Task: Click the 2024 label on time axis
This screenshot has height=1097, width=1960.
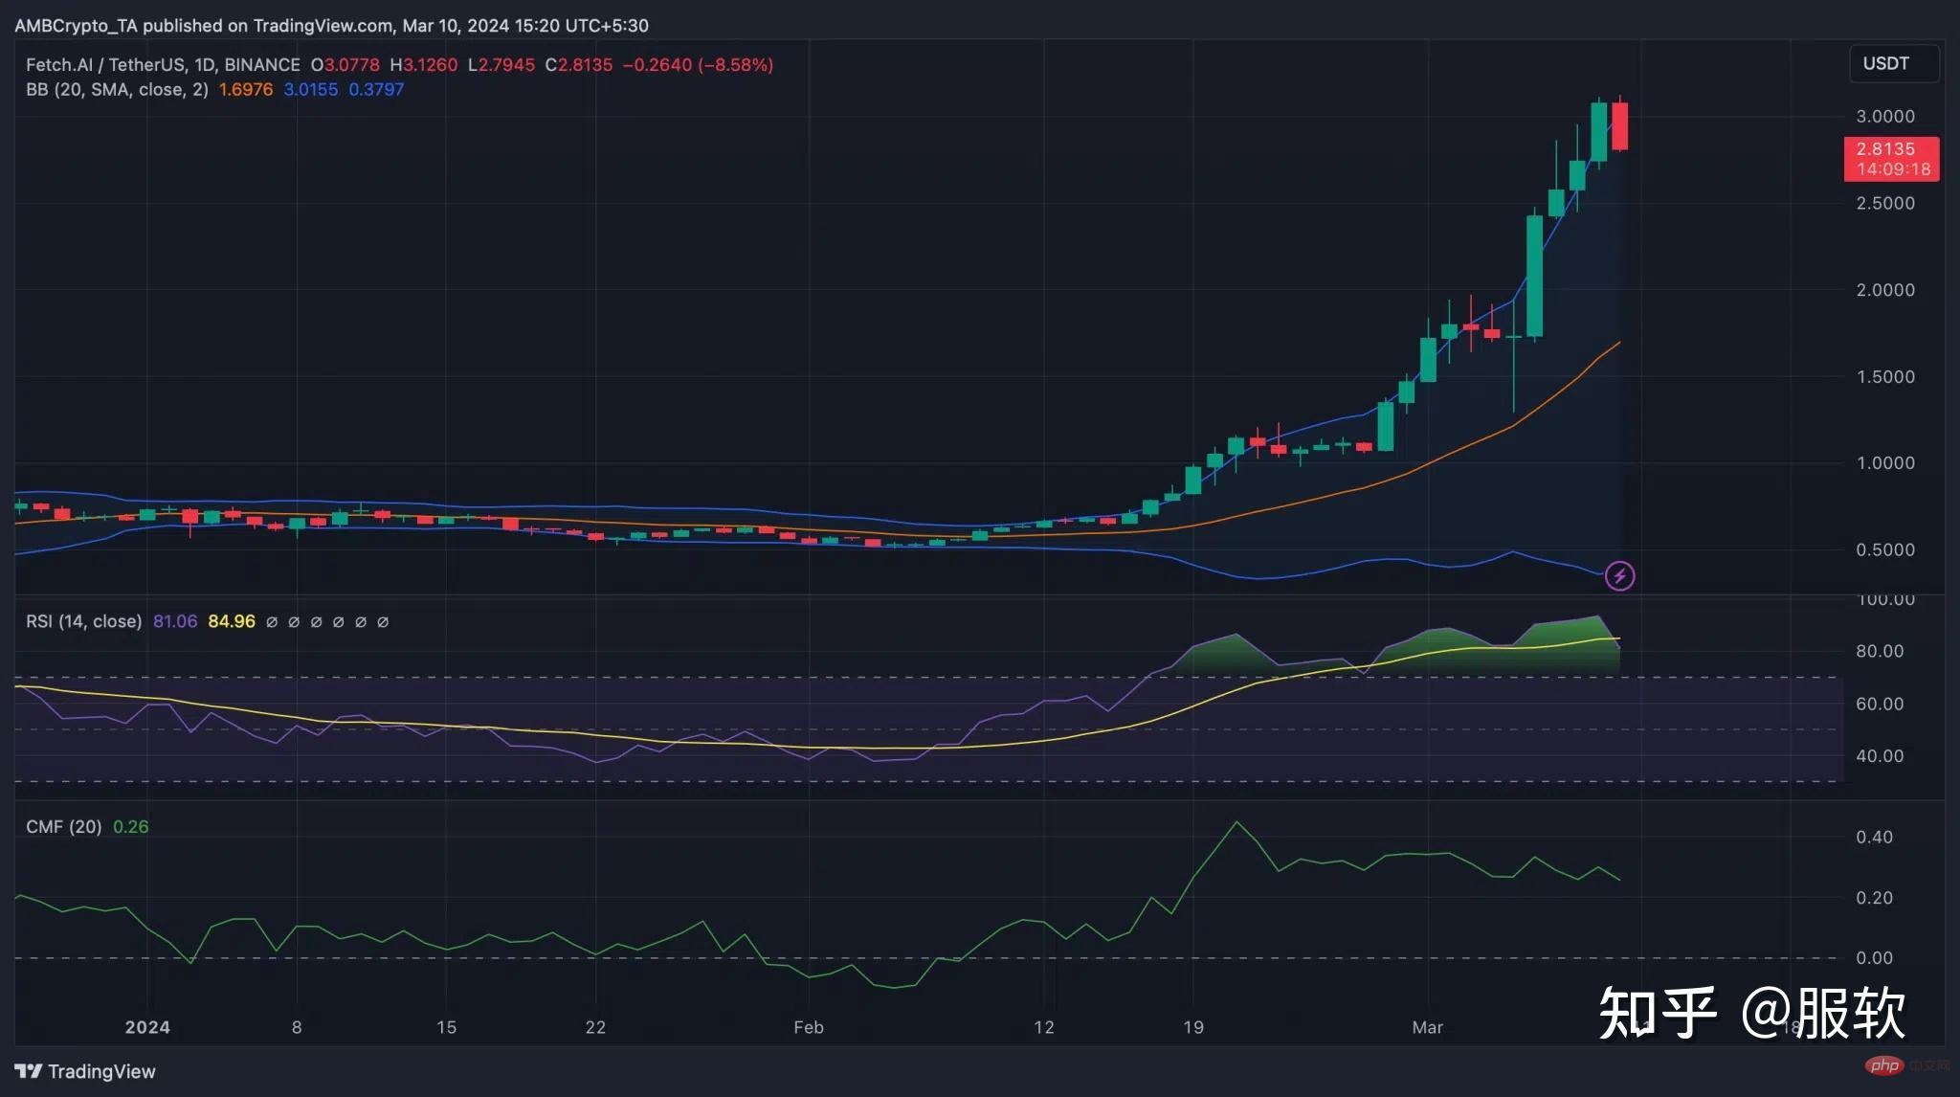Action: point(147,1027)
